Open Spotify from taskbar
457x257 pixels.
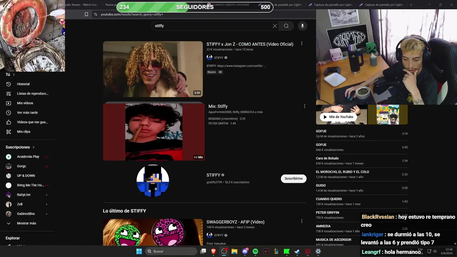tap(255, 251)
